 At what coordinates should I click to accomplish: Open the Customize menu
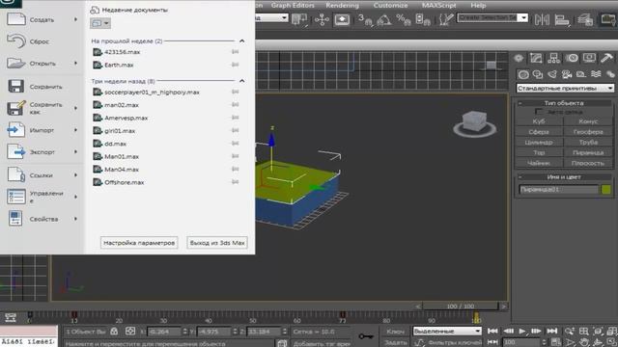tap(390, 6)
